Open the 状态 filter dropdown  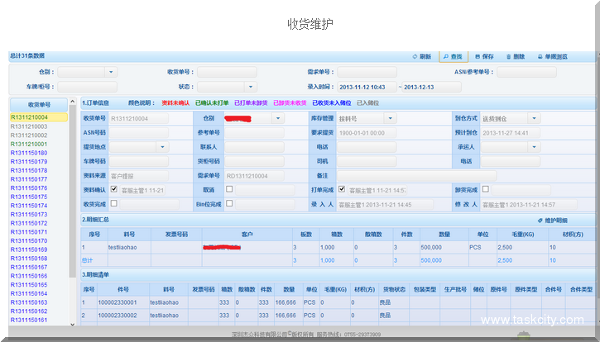[251, 87]
